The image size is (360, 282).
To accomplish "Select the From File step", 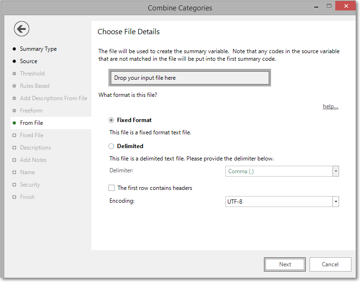I will [51, 123].
